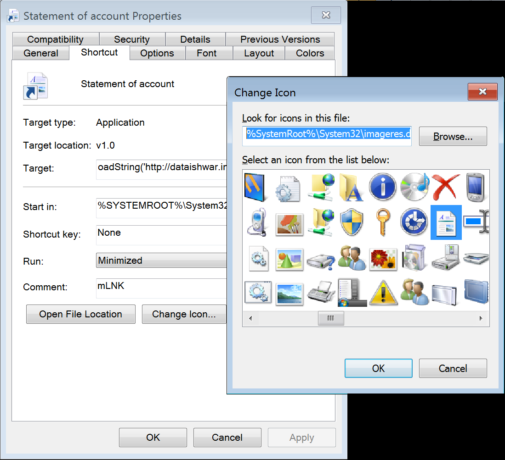Viewport: 505px width, 460px height.
Task: Click Open File Location button
Action: pyautogui.click(x=80, y=314)
